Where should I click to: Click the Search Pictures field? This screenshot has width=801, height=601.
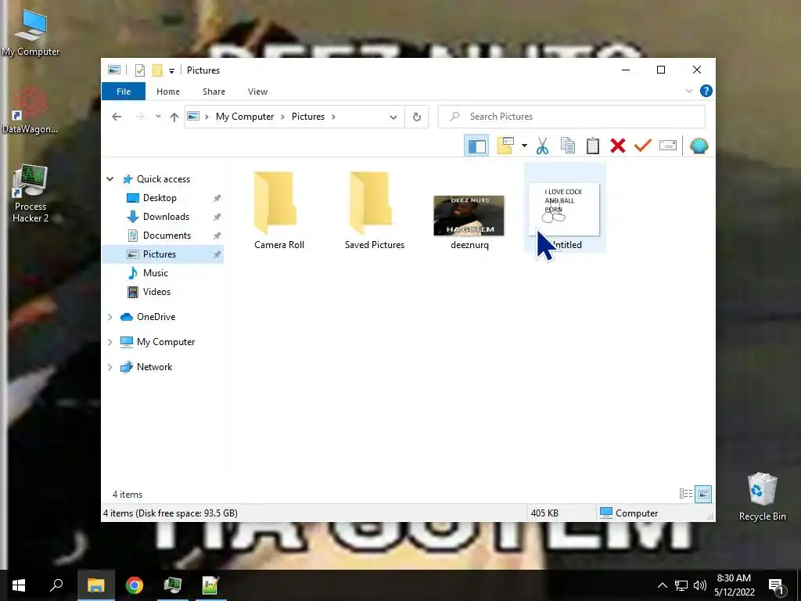click(572, 117)
